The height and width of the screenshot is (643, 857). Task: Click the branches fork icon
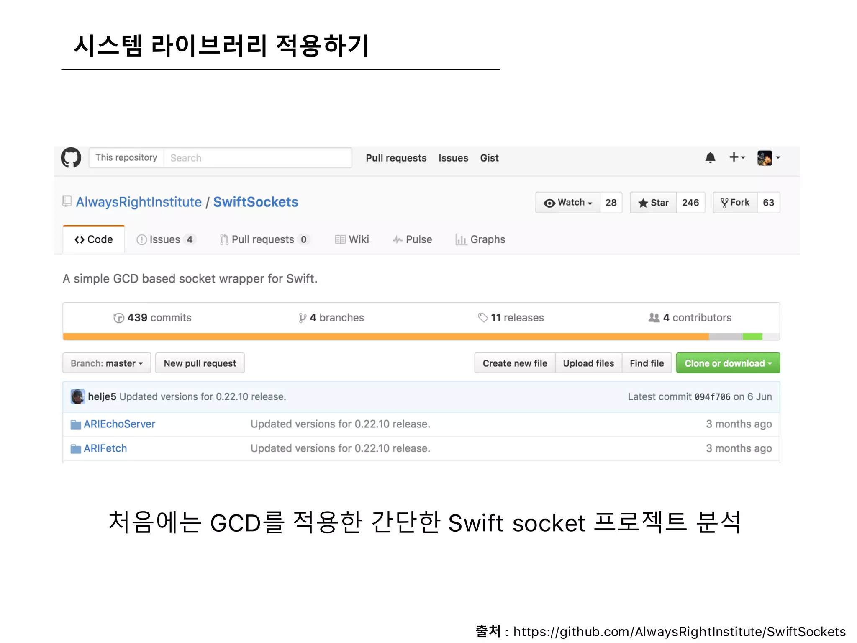click(x=303, y=318)
